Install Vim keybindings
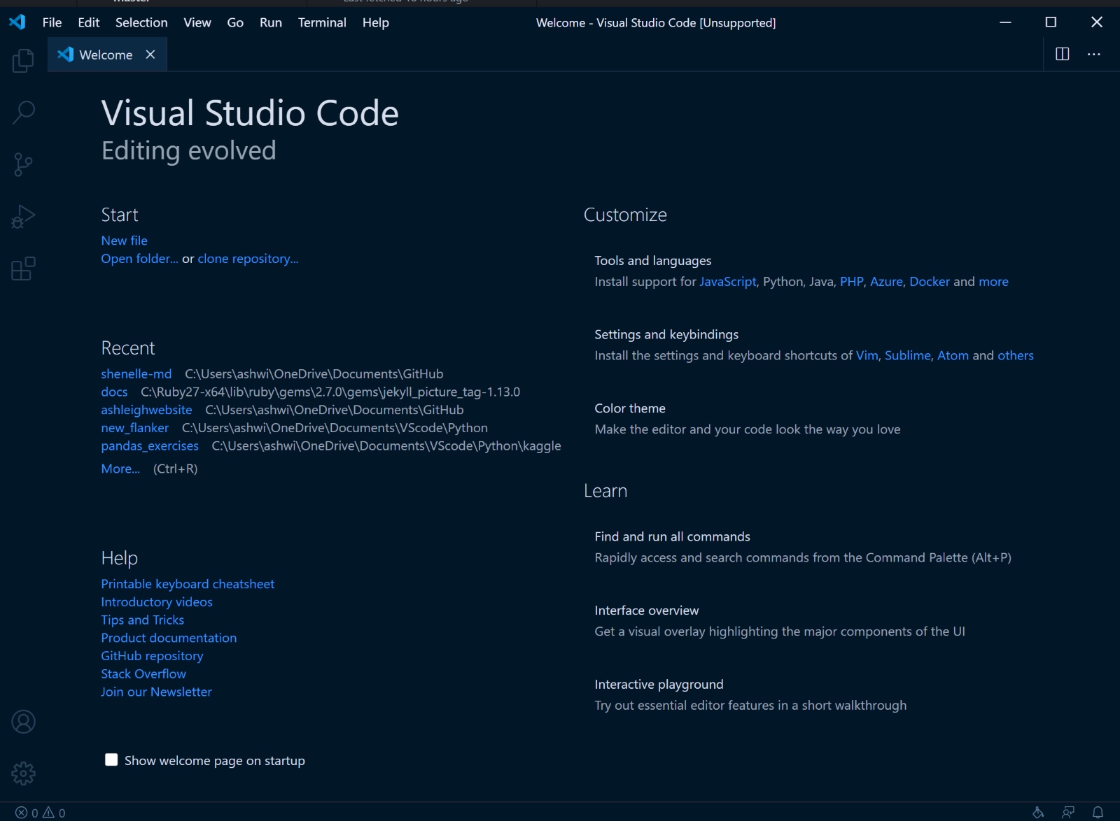Viewport: 1120px width, 821px height. (x=867, y=355)
